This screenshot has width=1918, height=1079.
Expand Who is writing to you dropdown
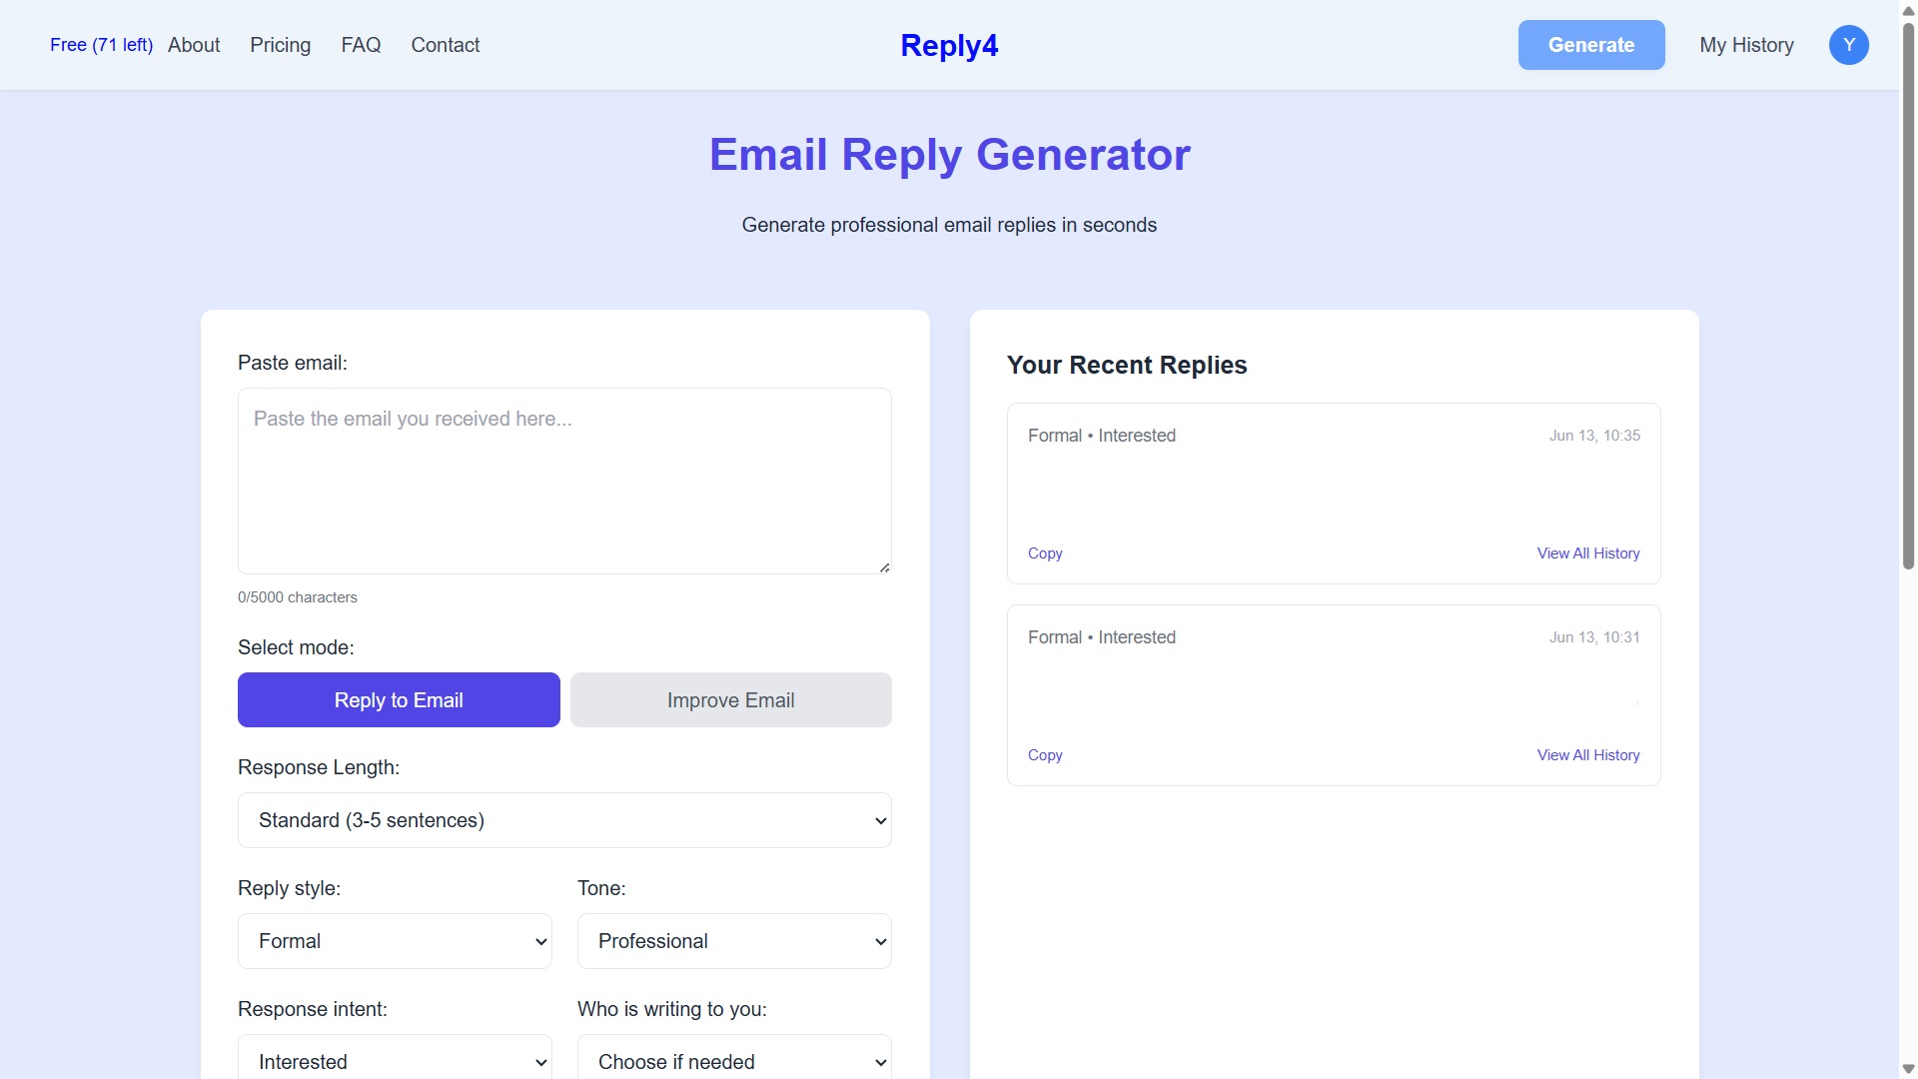(x=734, y=1061)
